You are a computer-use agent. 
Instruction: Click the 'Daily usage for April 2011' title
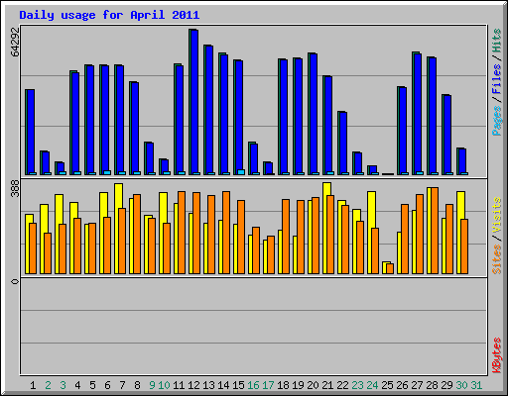click(109, 15)
